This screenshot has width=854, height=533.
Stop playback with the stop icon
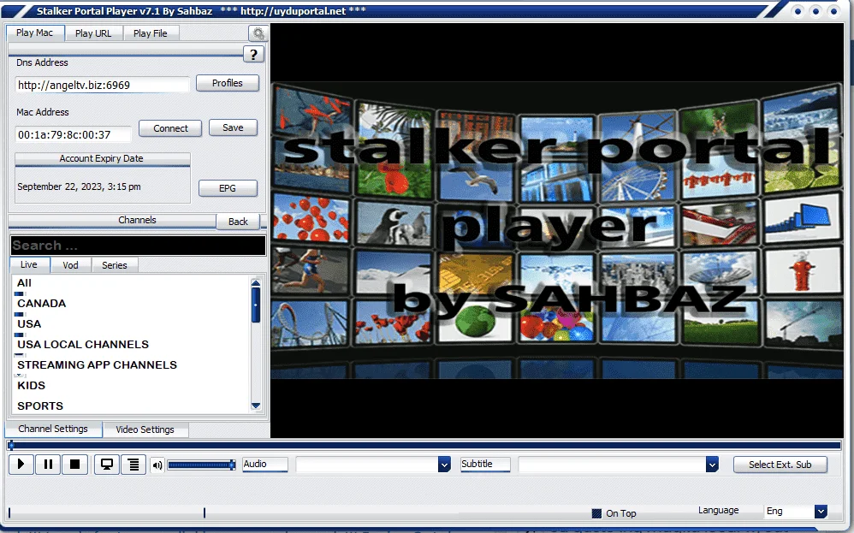[74, 464]
